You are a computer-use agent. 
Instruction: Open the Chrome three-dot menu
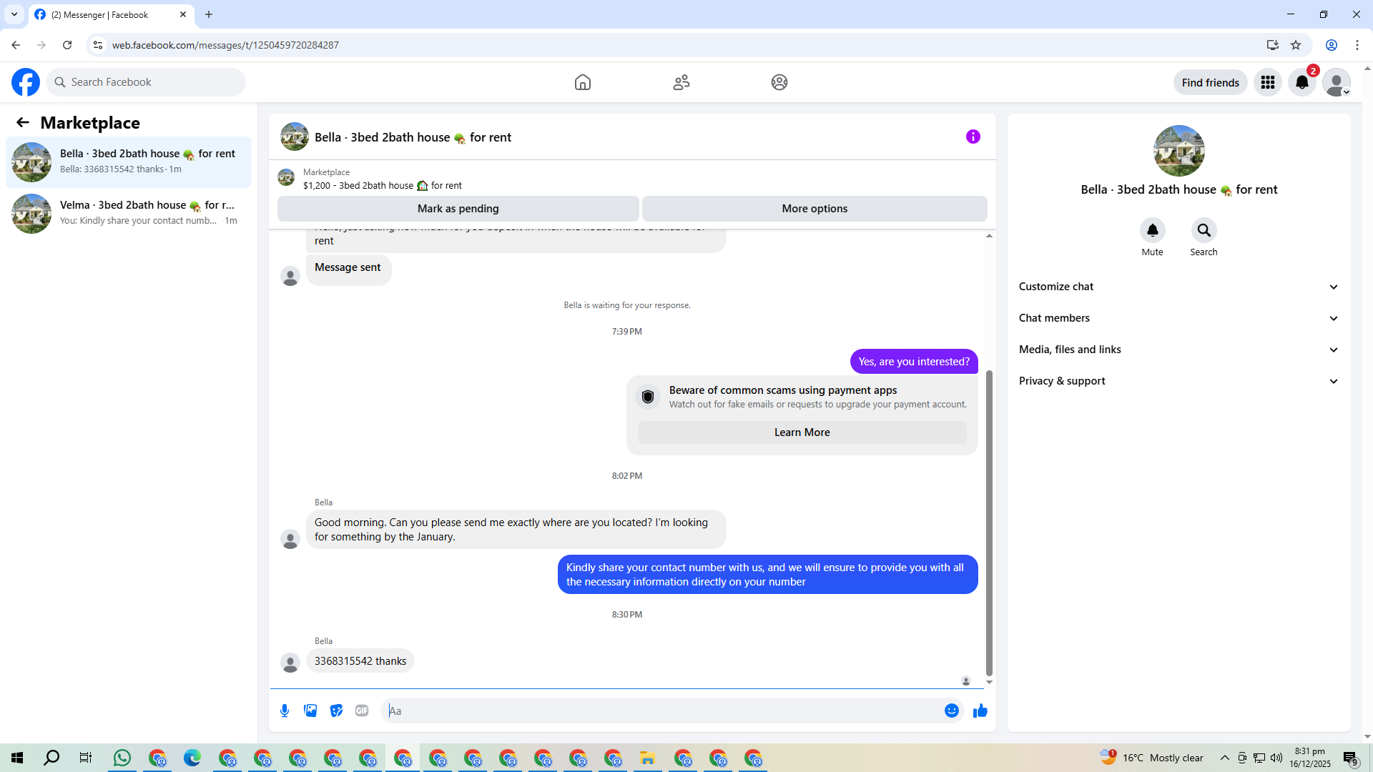(1357, 45)
